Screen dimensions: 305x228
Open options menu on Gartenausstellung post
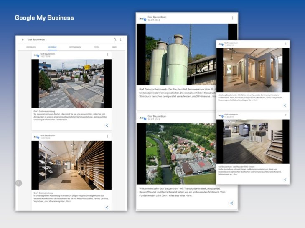[x=107, y=55]
